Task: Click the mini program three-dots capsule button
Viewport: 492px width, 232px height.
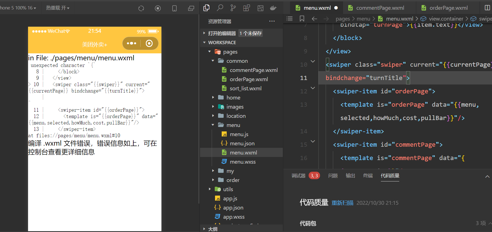Action: [x=131, y=43]
